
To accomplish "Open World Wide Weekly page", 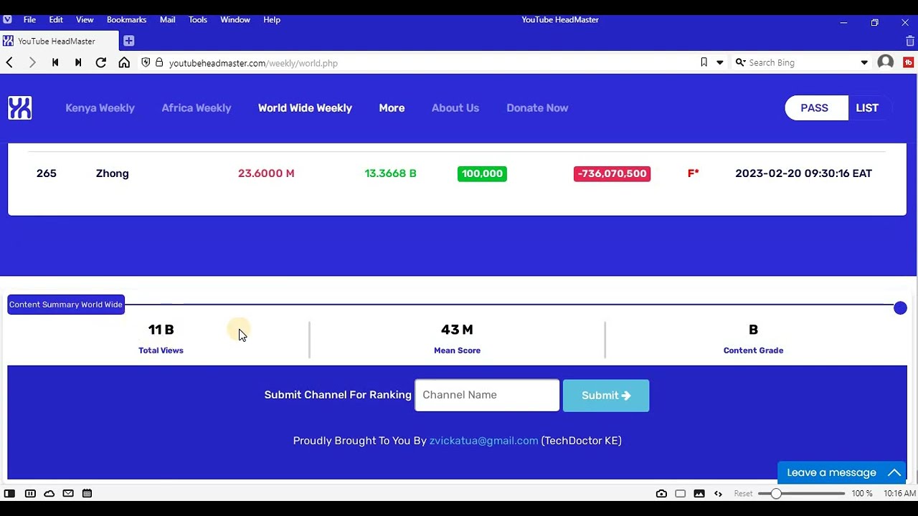I will [x=305, y=107].
